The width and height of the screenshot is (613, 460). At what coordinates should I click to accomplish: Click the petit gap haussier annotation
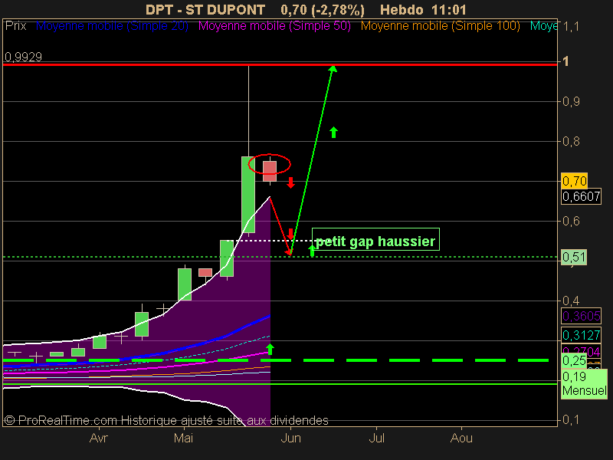point(375,239)
